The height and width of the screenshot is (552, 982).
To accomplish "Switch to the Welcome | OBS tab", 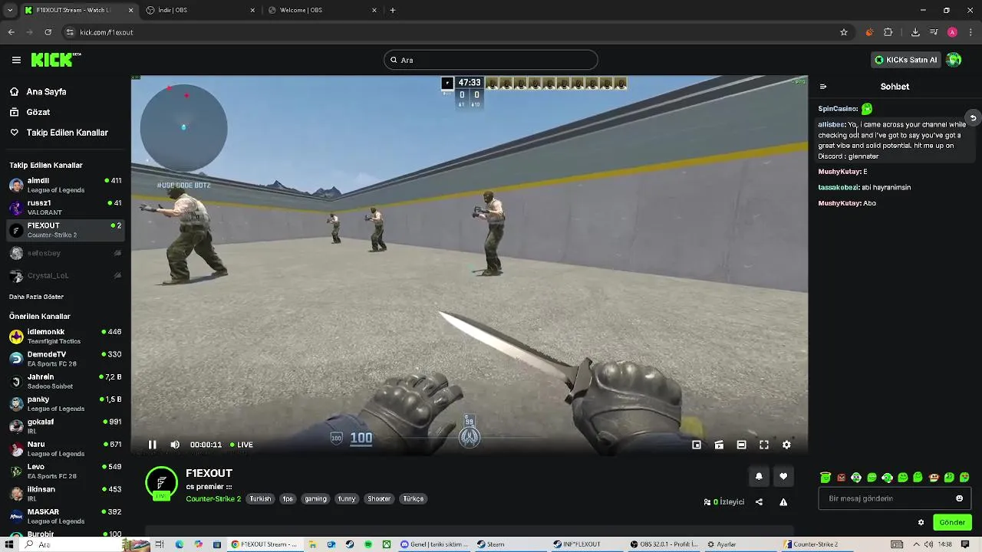I will click(321, 10).
